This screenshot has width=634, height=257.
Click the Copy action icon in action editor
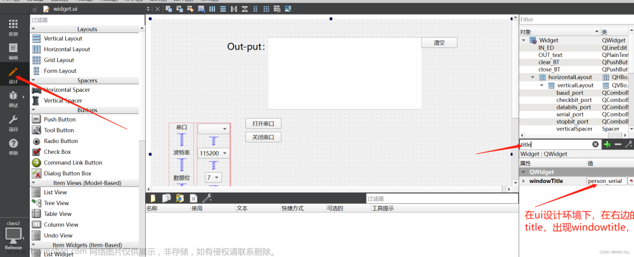[x=166, y=198]
